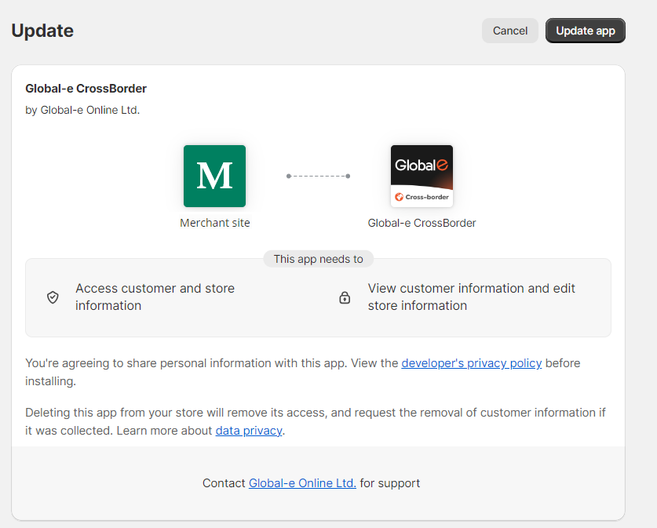Click the padlock permission icon
This screenshot has width=657, height=528.
345,297
